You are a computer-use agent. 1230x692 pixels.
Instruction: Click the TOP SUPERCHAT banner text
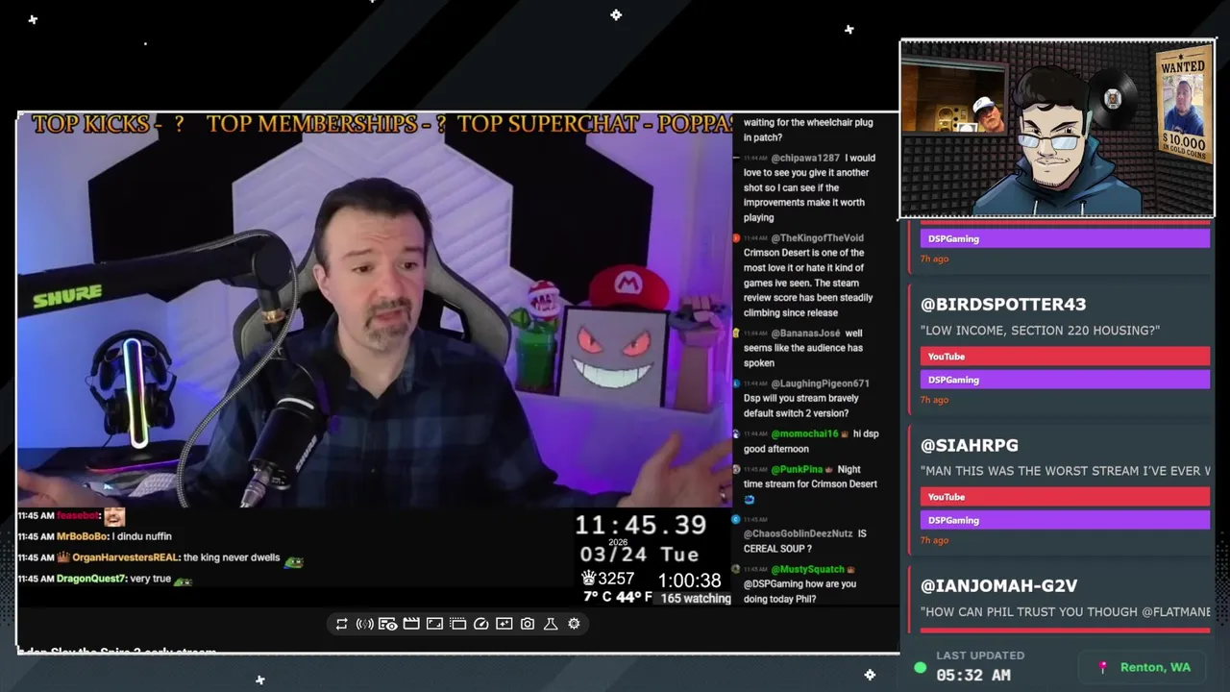595,124
